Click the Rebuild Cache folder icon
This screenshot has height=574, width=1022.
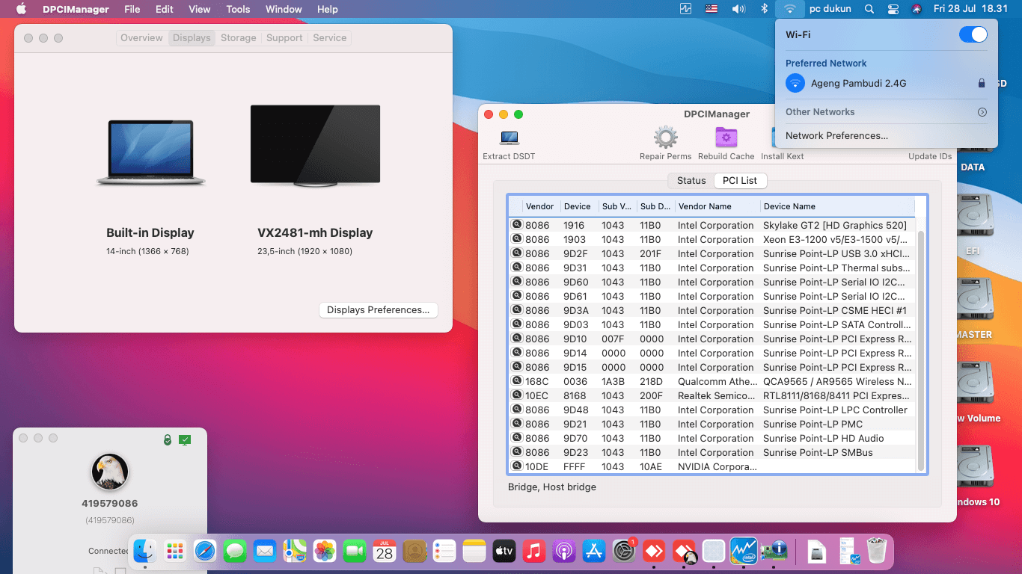pyautogui.click(x=726, y=138)
